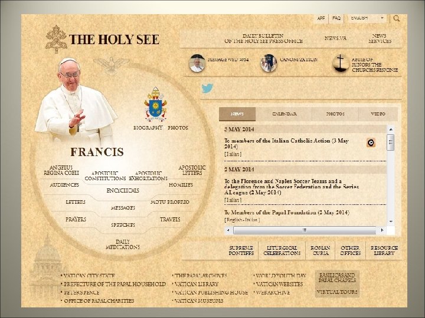Click the horizontal scrollbar thumb
Image resolution: width=425 pixels, height=318 pixels.
pyautogui.click(x=305, y=230)
